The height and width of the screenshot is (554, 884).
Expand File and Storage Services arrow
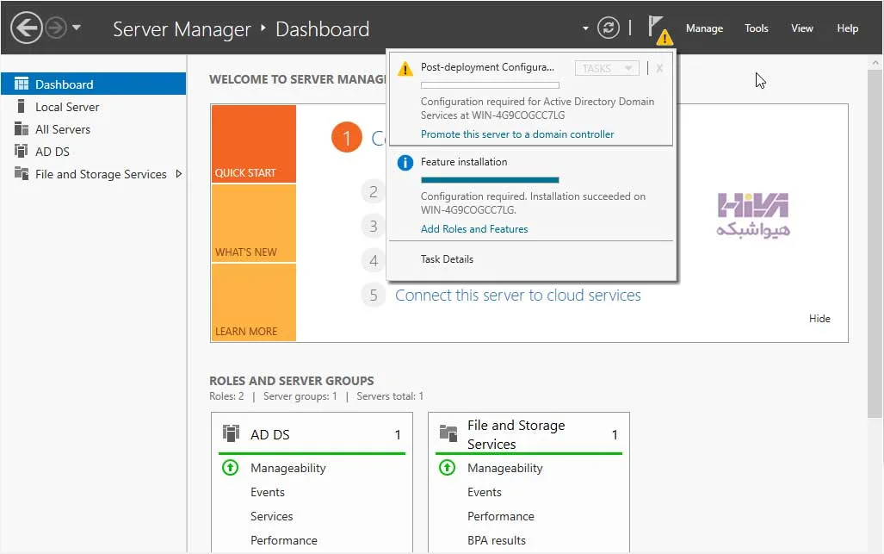(x=179, y=174)
